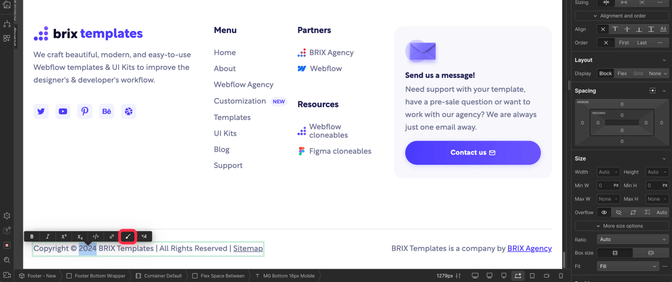Set Overflow to scroll icon
The image size is (672, 282).
(633, 212)
